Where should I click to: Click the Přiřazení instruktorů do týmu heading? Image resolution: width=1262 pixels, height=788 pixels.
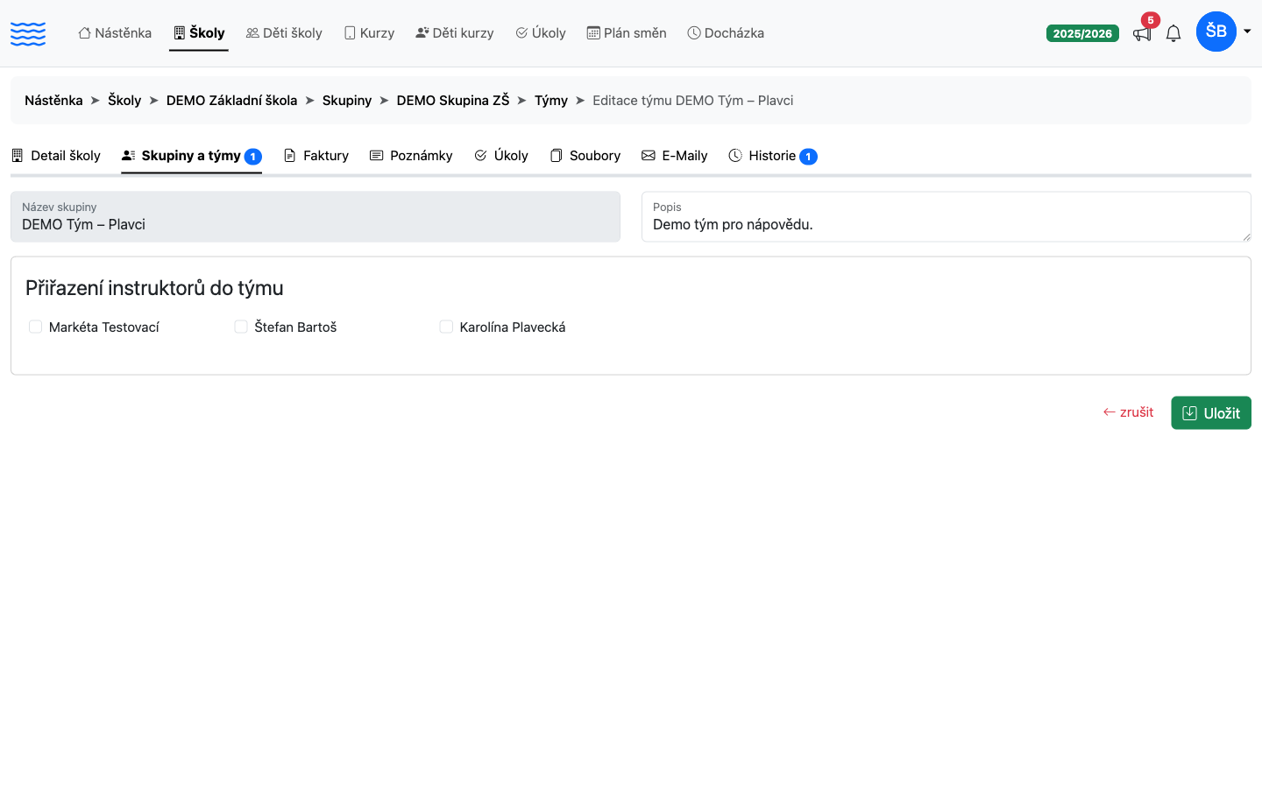(x=154, y=288)
